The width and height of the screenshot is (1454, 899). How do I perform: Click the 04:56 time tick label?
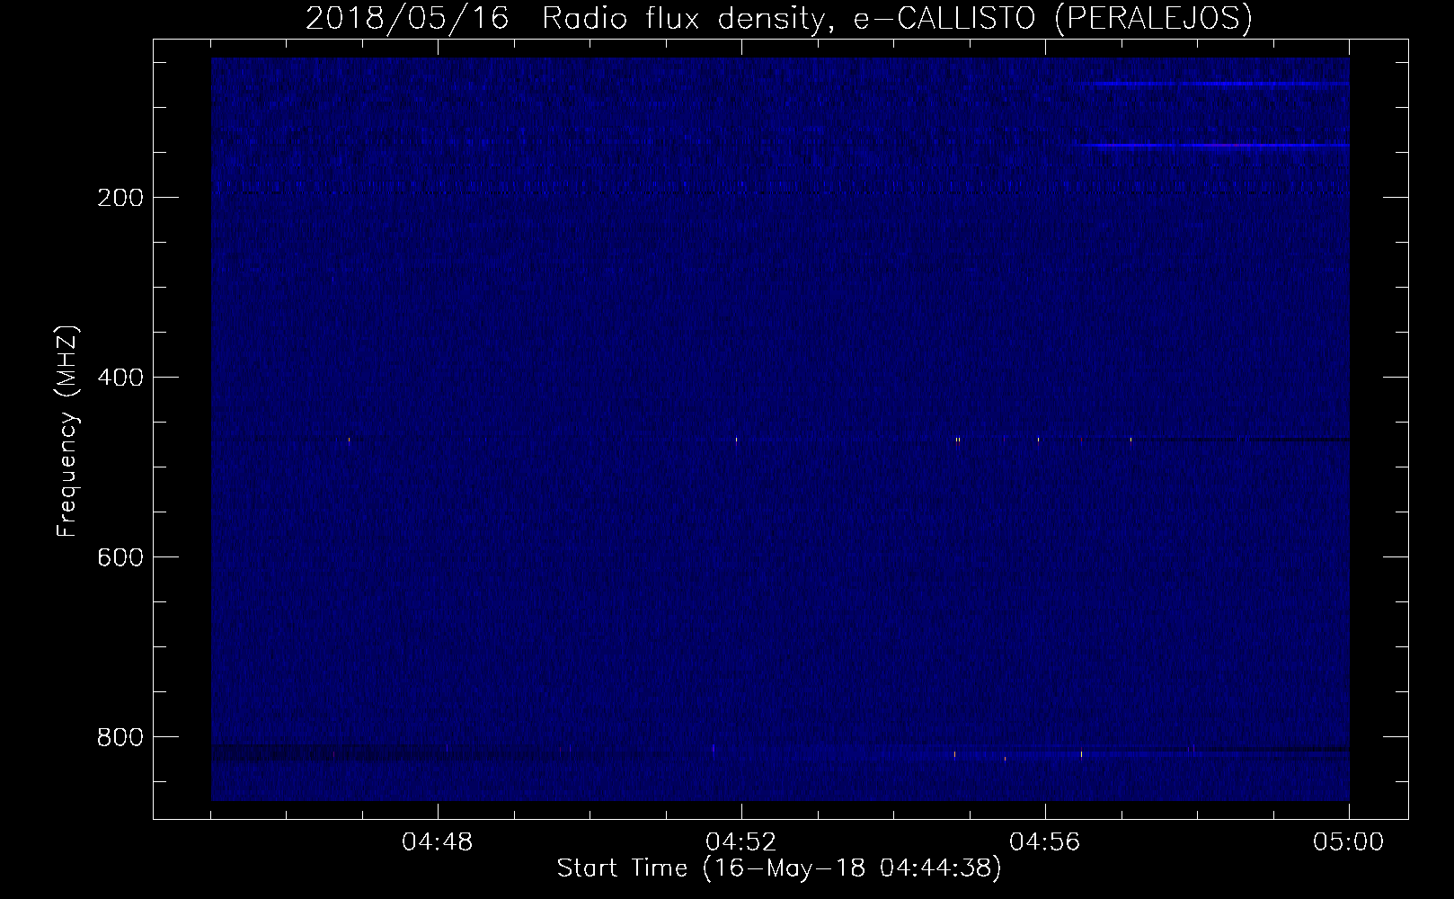click(x=1045, y=843)
